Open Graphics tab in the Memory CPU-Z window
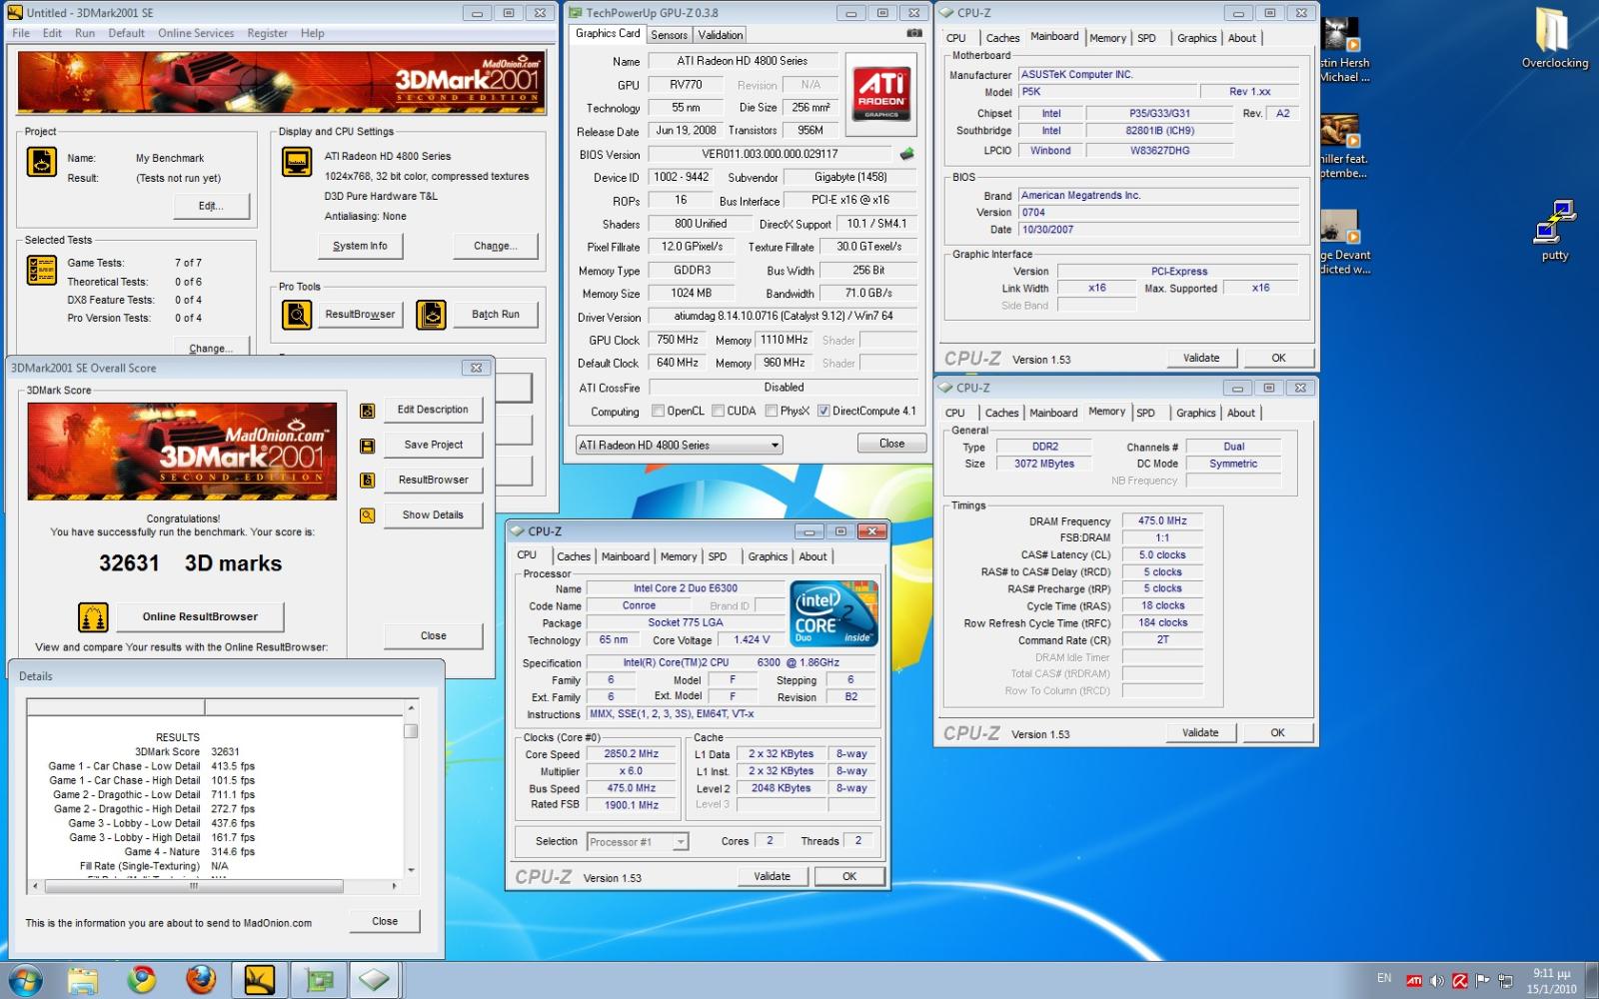The image size is (1599, 999). pos(1196,413)
